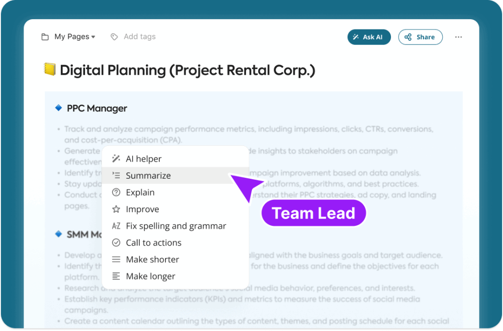Click the checkmark circle icon beside Call to actions
Image resolution: width=503 pixels, height=331 pixels.
116,243
